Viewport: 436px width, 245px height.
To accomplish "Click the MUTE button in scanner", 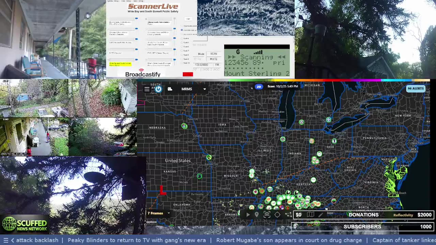I will 214,59.
